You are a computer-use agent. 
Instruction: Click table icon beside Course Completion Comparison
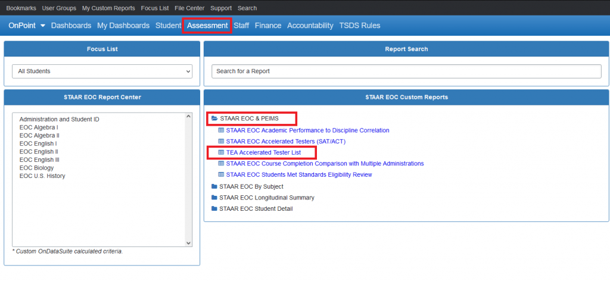[x=221, y=164]
